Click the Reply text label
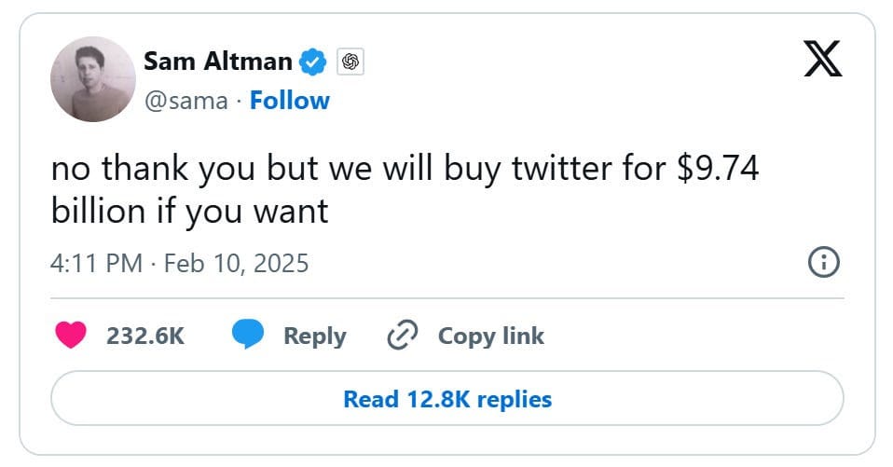 (x=314, y=337)
